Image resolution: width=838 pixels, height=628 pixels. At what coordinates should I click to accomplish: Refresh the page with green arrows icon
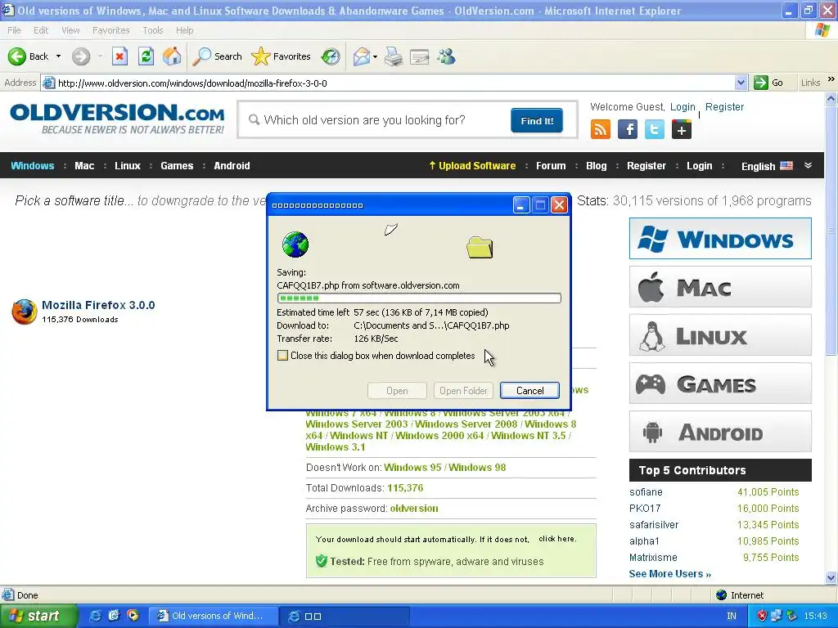[146, 56]
